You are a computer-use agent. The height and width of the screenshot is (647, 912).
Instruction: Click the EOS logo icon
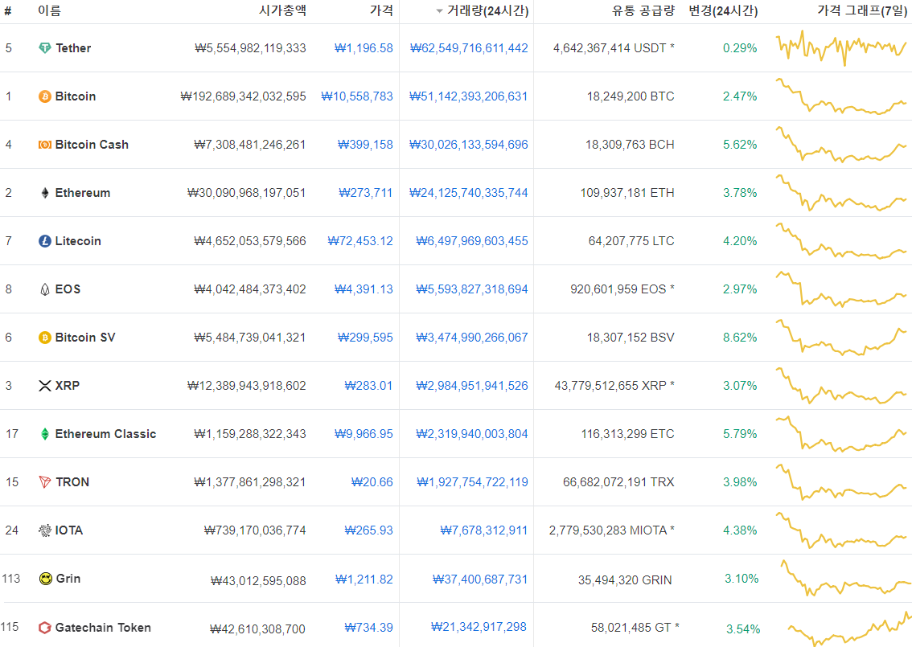(45, 289)
